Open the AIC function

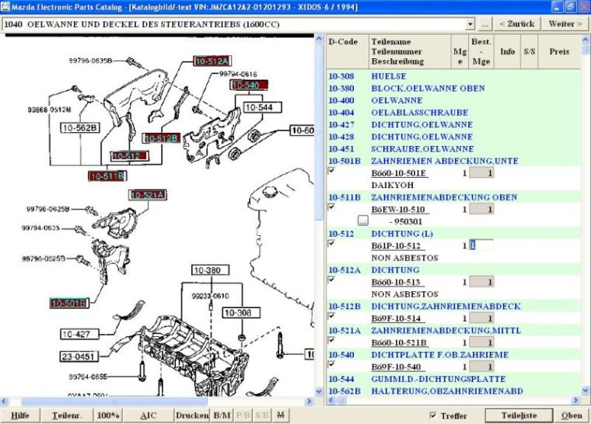tap(148, 415)
